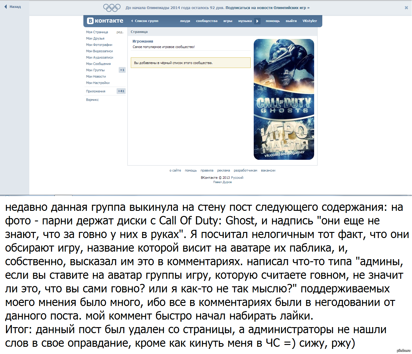
Task: Go back with the Назад arrow
Action: click(13, 7)
